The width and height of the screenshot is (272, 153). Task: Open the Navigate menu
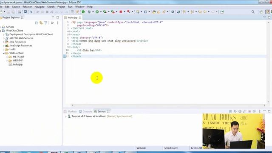[x=40, y=7]
